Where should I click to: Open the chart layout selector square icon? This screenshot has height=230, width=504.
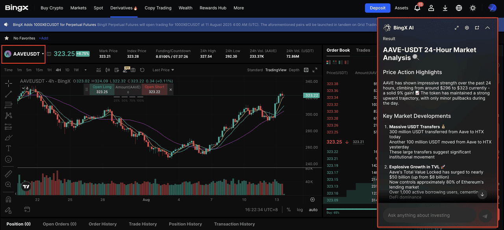tap(306, 70)
